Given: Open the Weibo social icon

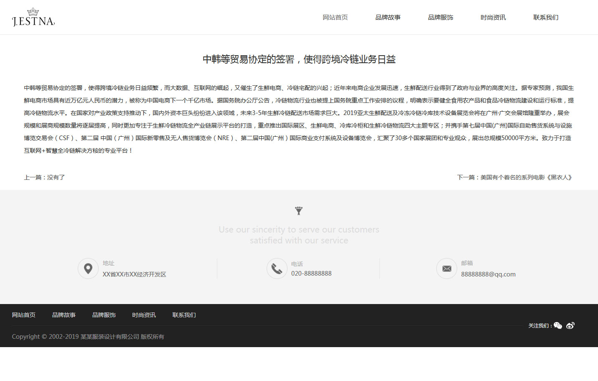Looking at the screenshot, I should click(x=570, y=325).
